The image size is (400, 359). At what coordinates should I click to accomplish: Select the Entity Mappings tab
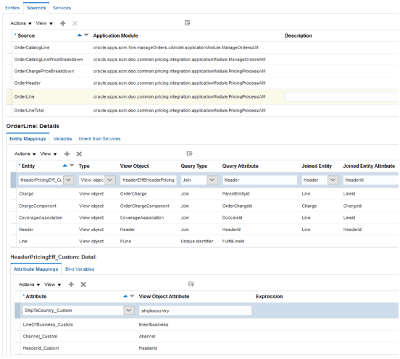point(28,139)
